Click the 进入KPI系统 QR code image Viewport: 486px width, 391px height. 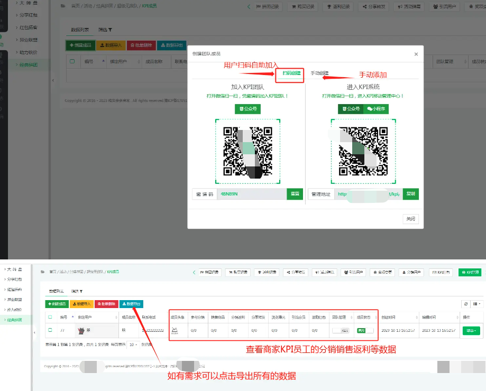click(x=363, y=152)
